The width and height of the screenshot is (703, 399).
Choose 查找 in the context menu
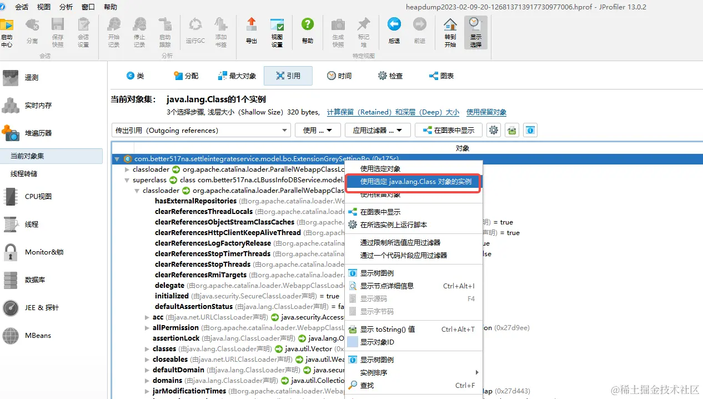click(x=414, y=385)
